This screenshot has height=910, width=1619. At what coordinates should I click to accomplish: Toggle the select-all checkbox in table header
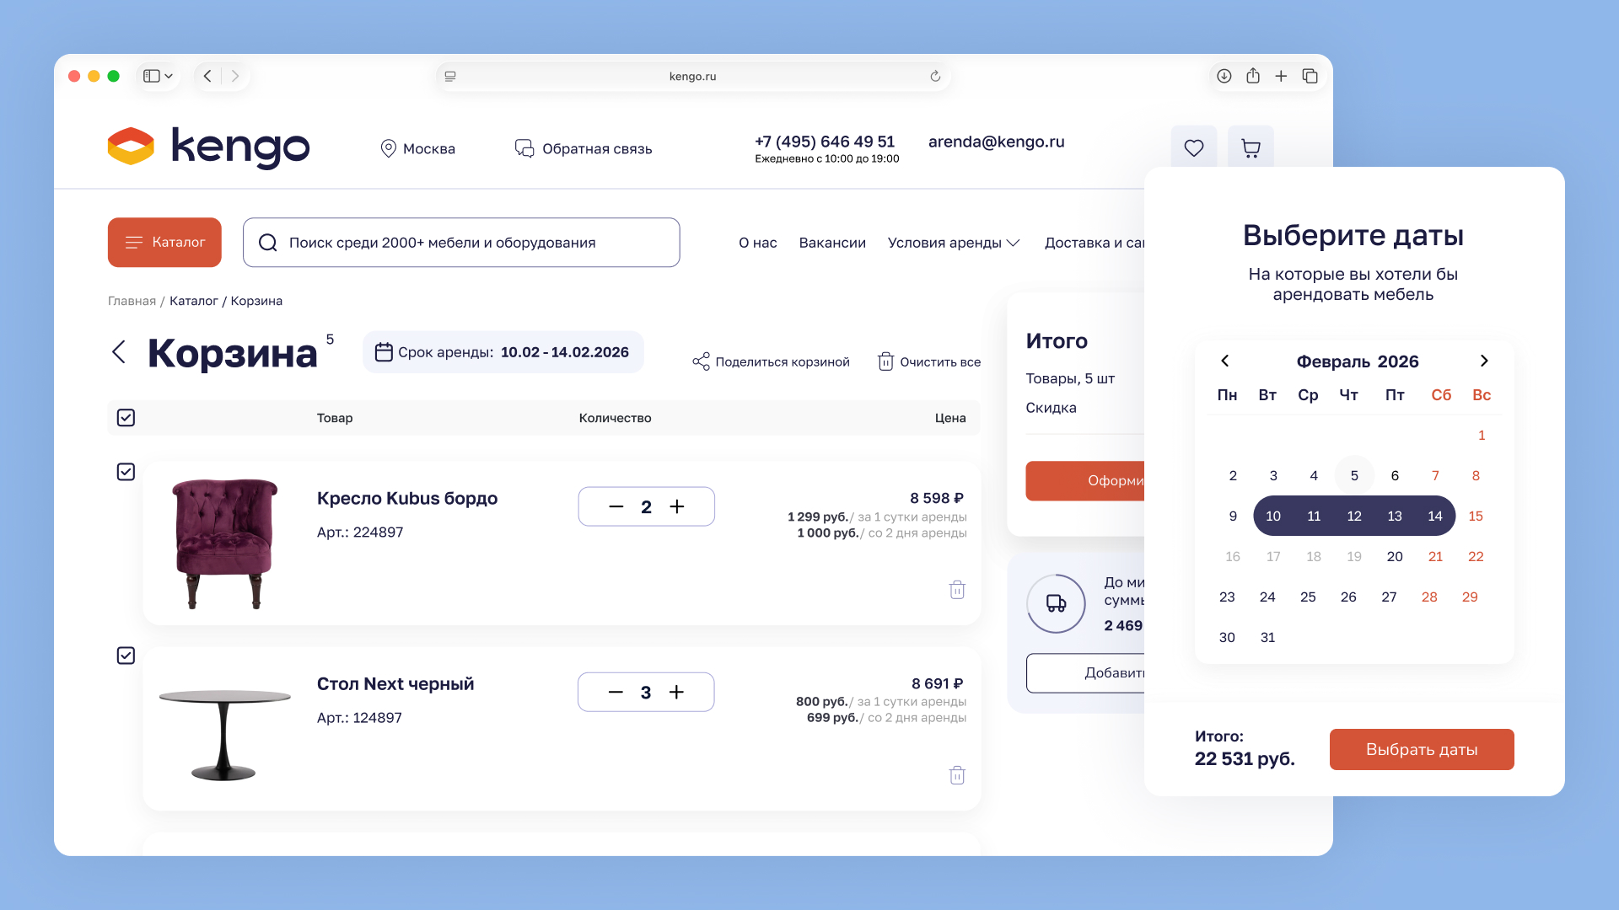126,417
